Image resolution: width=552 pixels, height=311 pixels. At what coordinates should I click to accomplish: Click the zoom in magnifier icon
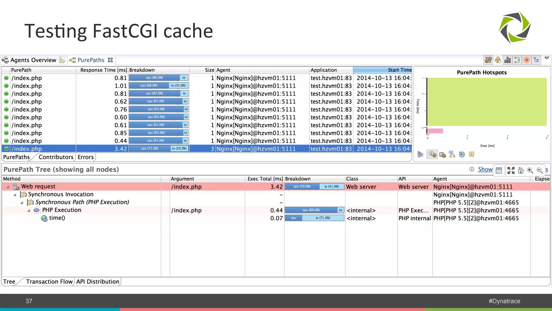pyautogui.click(x=530, y=170)
